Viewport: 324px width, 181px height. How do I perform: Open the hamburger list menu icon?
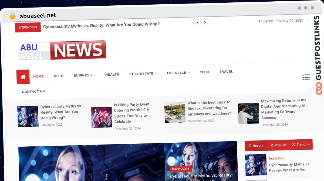tap(306, 77)
